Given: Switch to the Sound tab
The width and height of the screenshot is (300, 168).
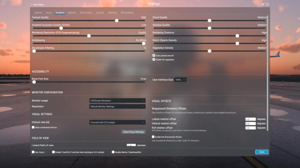Looking at the screenshot, I should [48, 12].
